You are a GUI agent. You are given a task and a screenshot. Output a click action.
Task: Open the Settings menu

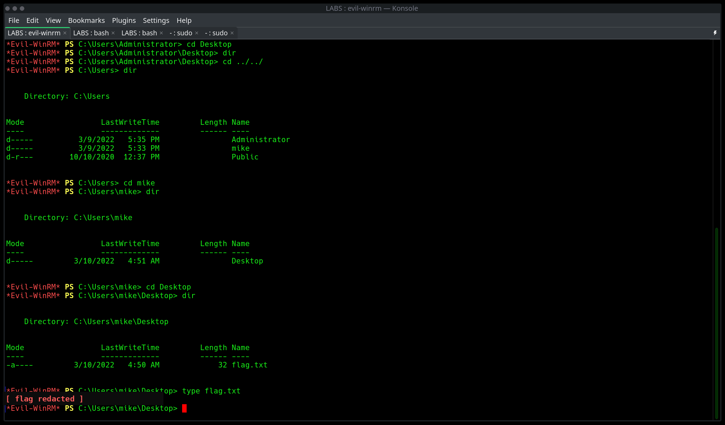pos(156,20)
